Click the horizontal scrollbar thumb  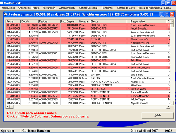point(12,107)
